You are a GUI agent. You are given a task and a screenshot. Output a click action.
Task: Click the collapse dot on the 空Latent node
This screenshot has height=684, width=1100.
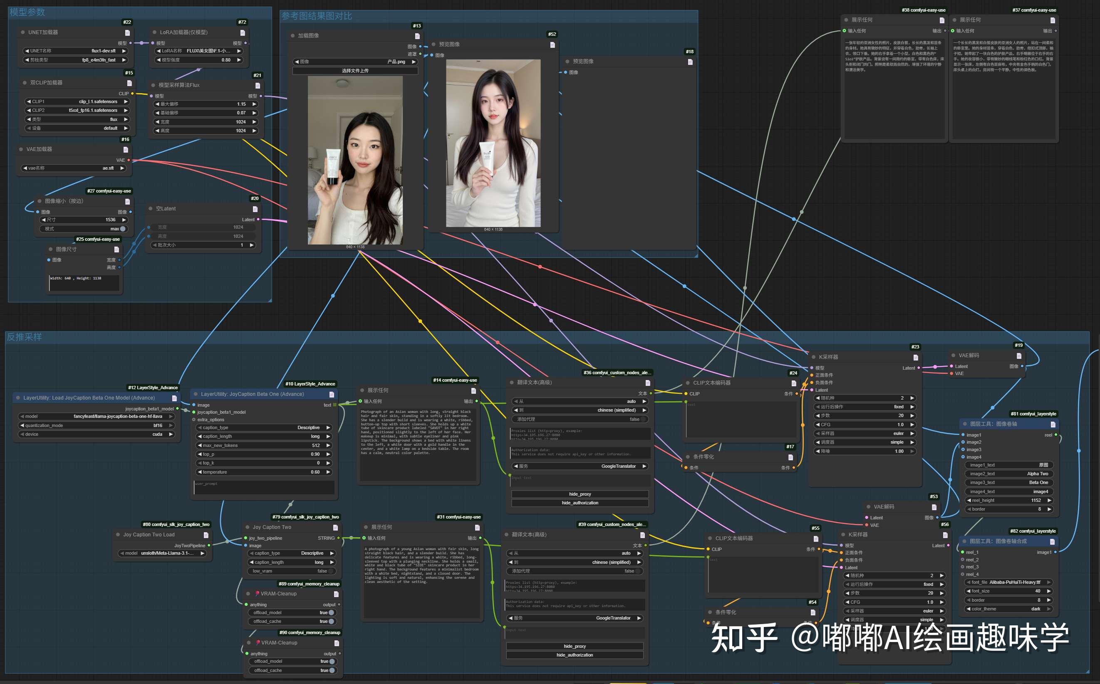151,209
